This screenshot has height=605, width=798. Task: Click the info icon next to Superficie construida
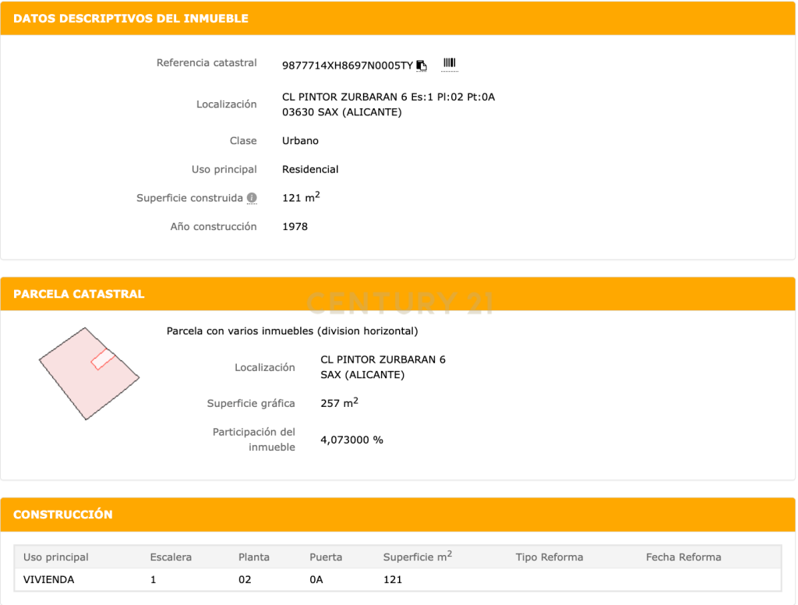click(x=252, y=199)
